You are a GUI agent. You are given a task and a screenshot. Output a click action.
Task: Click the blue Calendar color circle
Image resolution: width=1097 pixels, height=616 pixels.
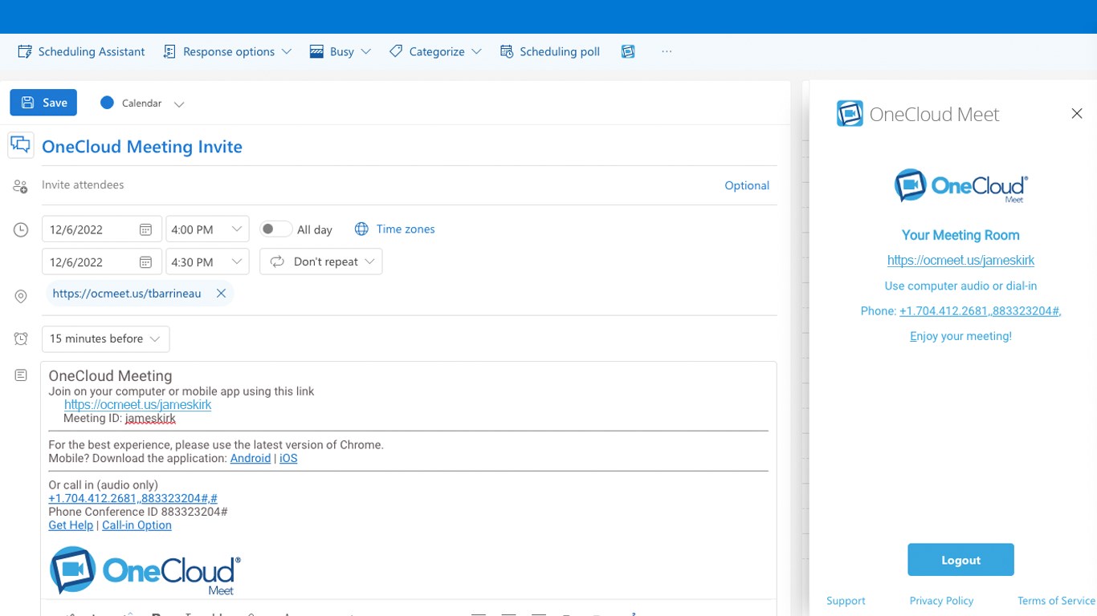click(107, 103)
